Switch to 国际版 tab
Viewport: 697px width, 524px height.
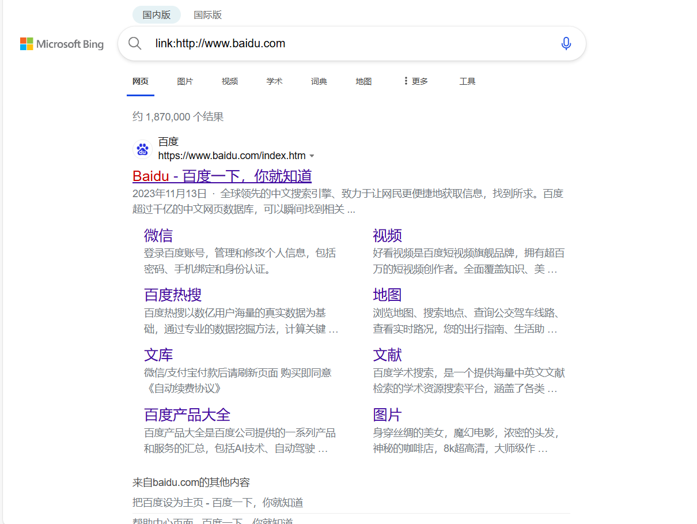click(x=207, y=15)
